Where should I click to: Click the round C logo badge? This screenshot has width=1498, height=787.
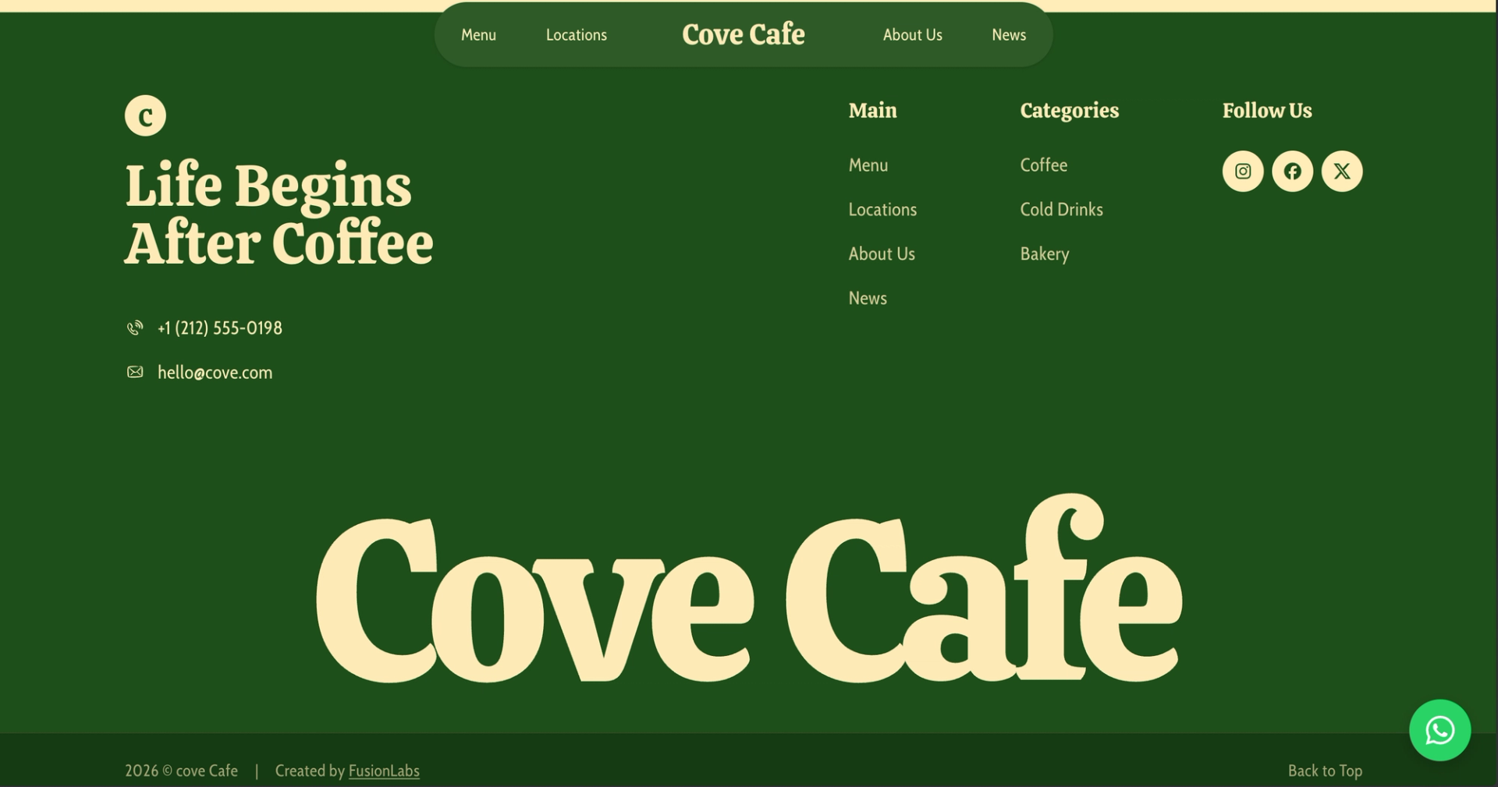point(145,115)
